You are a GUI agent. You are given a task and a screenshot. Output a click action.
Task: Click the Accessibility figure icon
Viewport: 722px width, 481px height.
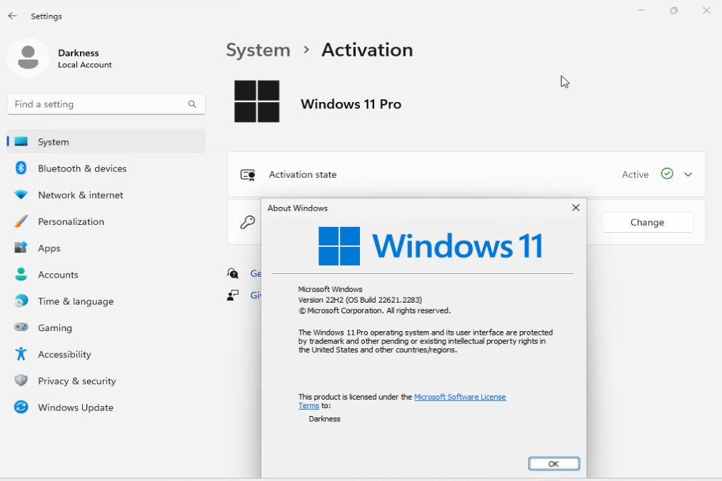21,354
